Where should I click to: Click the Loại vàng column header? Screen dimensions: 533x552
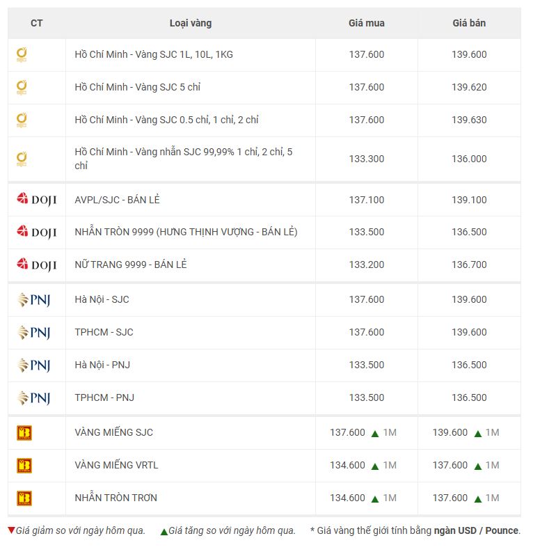190,23
